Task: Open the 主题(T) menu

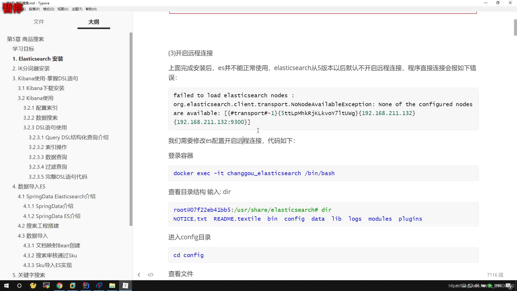Action: coord(77,9)
